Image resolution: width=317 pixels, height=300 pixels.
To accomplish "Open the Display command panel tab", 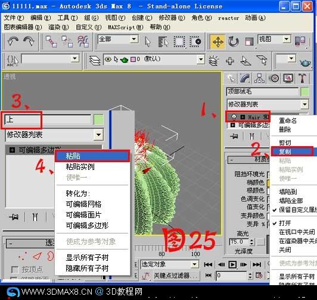I will click(288, 78).
